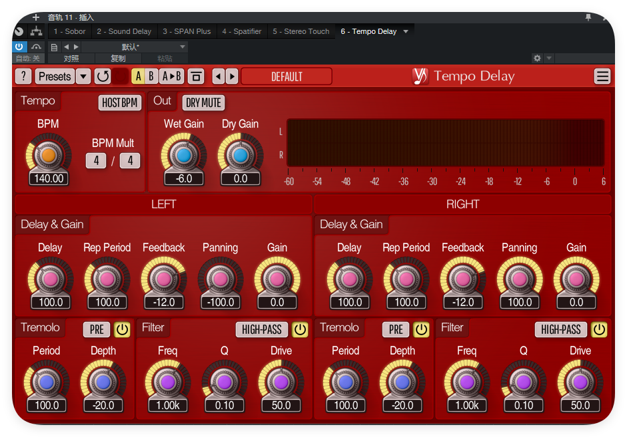
Task: Click the left filter Freq knob
Action: [x=168, y=382]
